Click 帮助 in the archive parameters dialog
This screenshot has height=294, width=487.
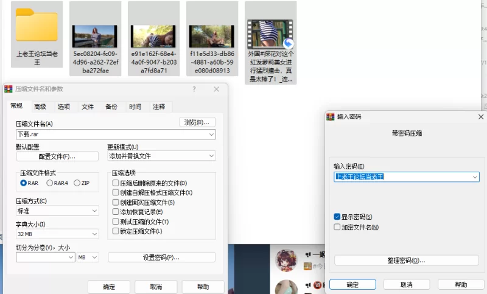coord(203,287)
